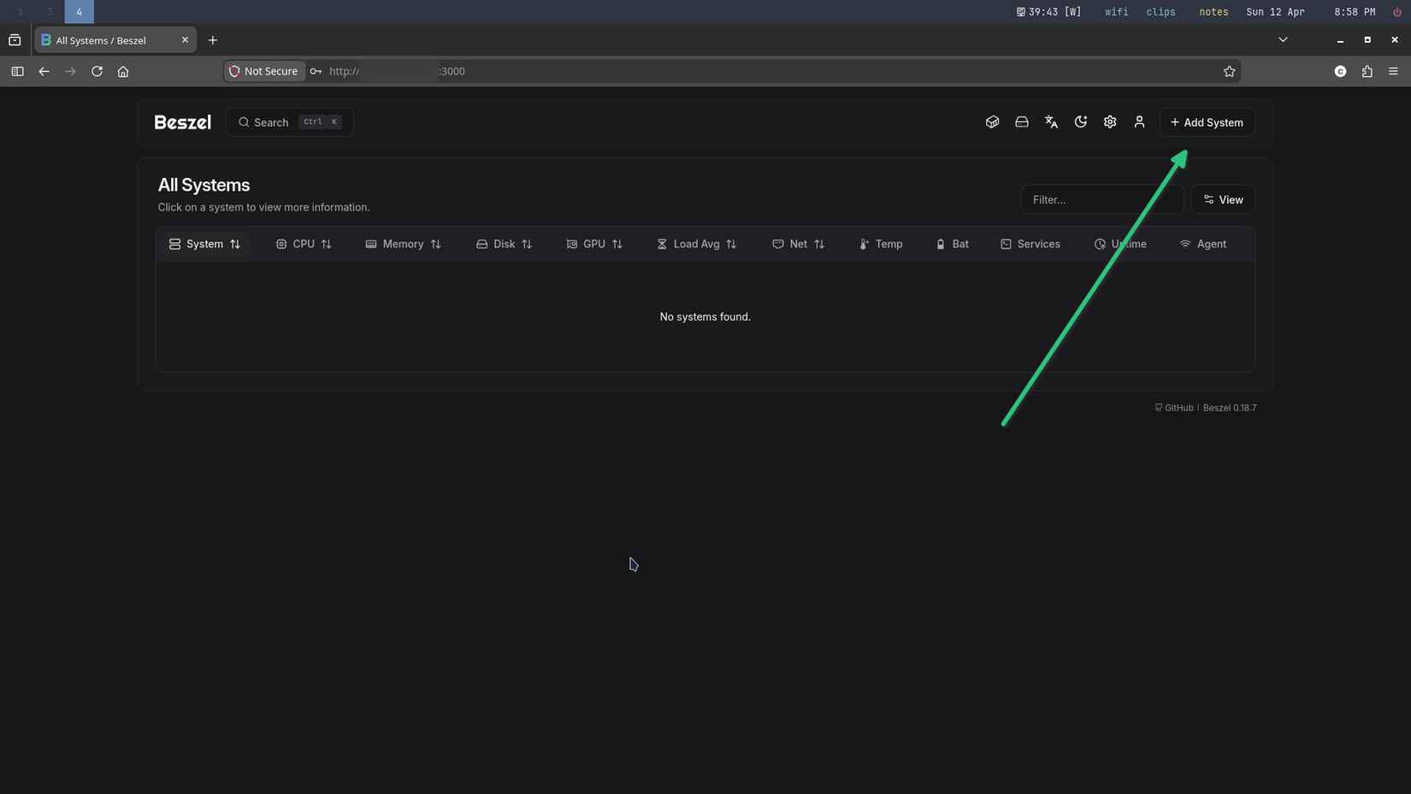
Task: Sort by System column
Action: [x=204, y=244]
